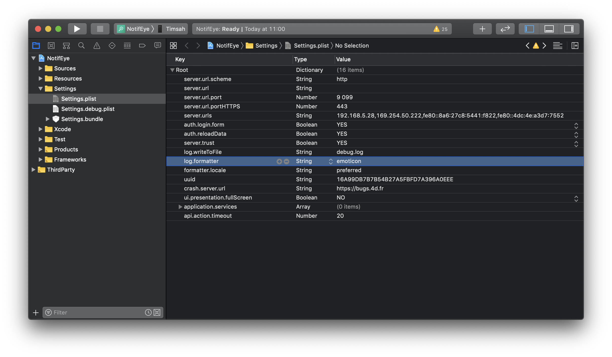Click the Run/Play button in toolbar
Image resolution: width=612 pixels, height=357 pixels.
pyautogui.click(x=77, y=29)
